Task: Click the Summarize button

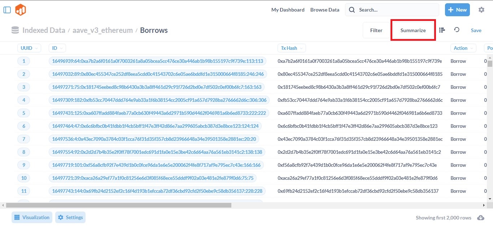Action: (x=413, y=30)
